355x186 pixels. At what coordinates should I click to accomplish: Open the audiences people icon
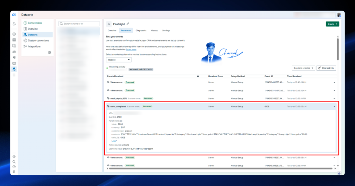[x=14, y=52]
